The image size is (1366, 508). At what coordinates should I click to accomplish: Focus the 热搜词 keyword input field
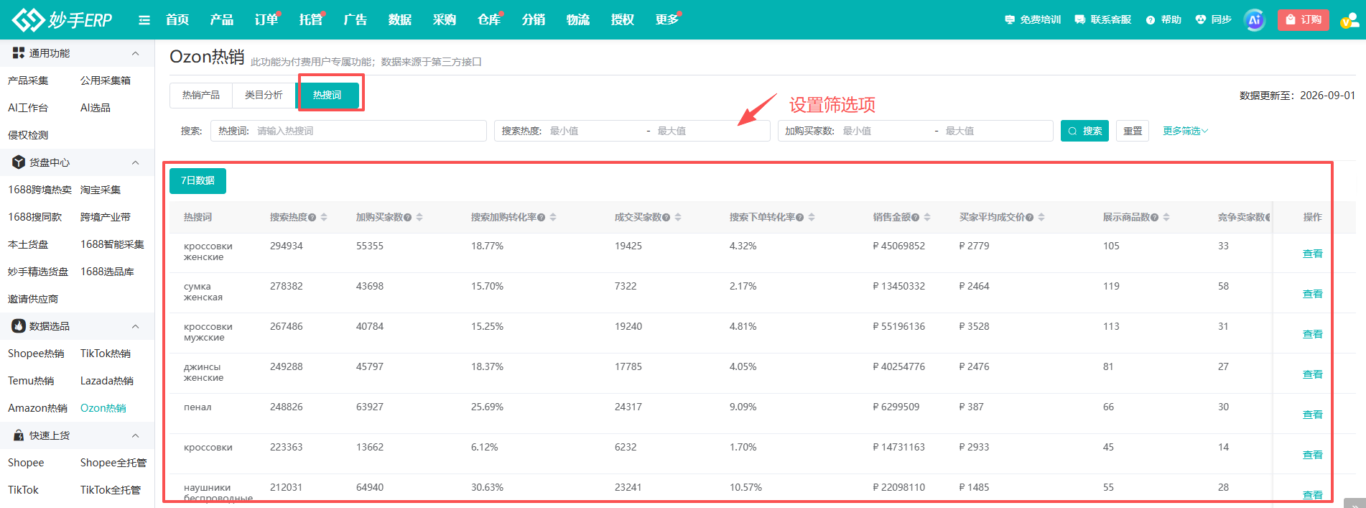pos(348,131)
